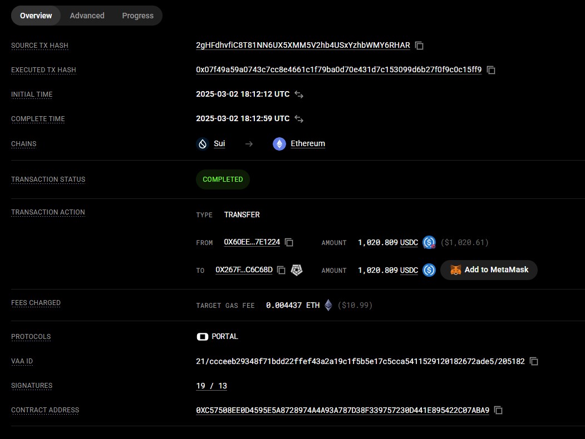Copy the FROM address

click(289, 242)
